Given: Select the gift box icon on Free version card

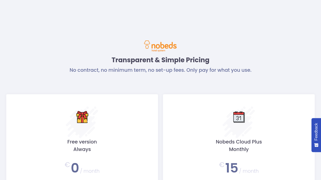Looking at the screenshot, I should (82, 117).
